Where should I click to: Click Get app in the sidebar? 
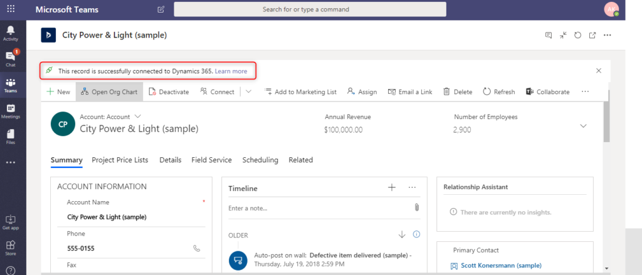click(x=11, y=222)
